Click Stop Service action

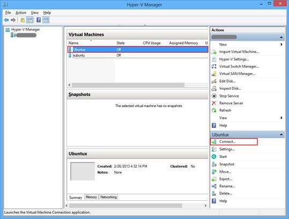pos(229,96)
